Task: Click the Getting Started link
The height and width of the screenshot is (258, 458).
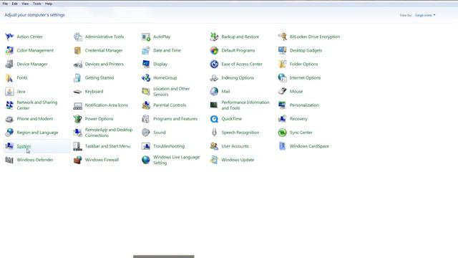Action: pyautogui.click(x=99, y=78)
